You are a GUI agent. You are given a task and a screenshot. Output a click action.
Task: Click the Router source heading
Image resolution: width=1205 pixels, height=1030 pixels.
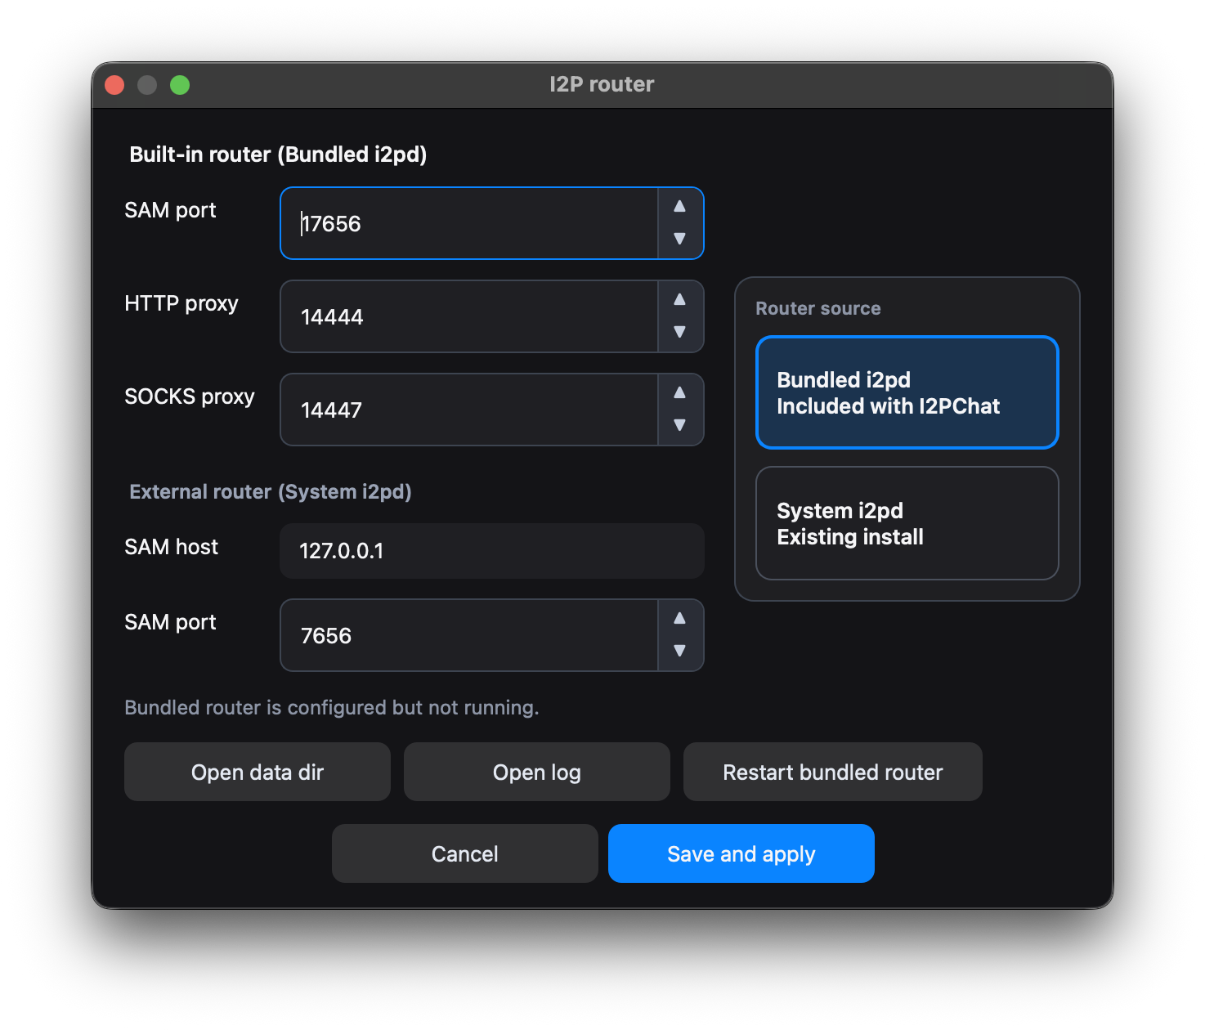(818, 308)
